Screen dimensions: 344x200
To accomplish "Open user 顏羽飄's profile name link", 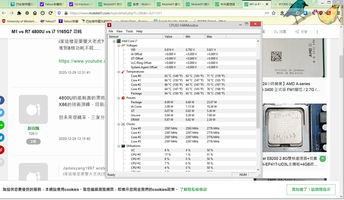I will (x=33, y=128).
